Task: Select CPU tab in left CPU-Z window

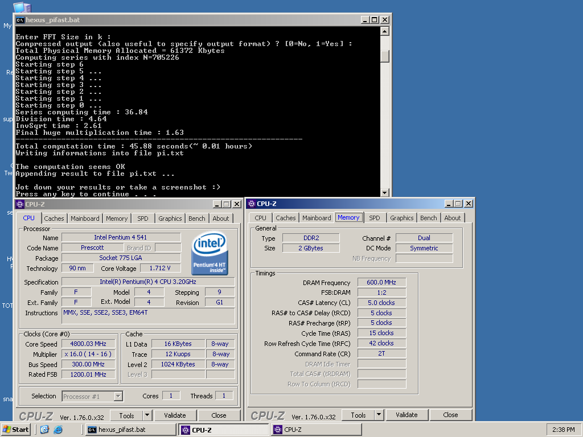Action: point(28,218)
